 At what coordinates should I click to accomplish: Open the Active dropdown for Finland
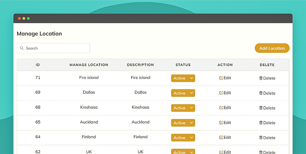tap(183, 138)
